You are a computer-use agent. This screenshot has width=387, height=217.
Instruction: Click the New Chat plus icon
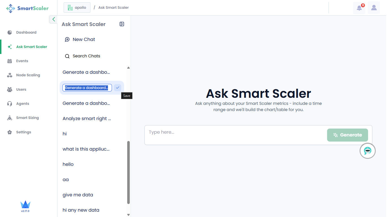[x=67, y=40]
